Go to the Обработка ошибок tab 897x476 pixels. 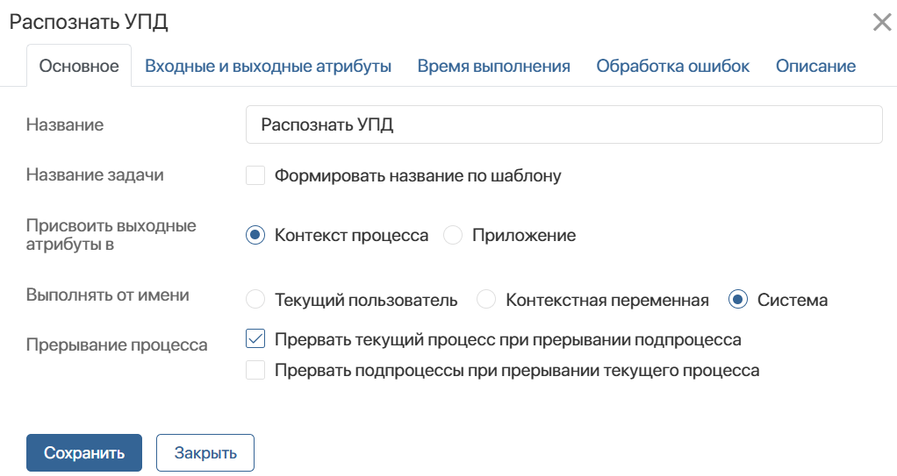tap(672, 66)
